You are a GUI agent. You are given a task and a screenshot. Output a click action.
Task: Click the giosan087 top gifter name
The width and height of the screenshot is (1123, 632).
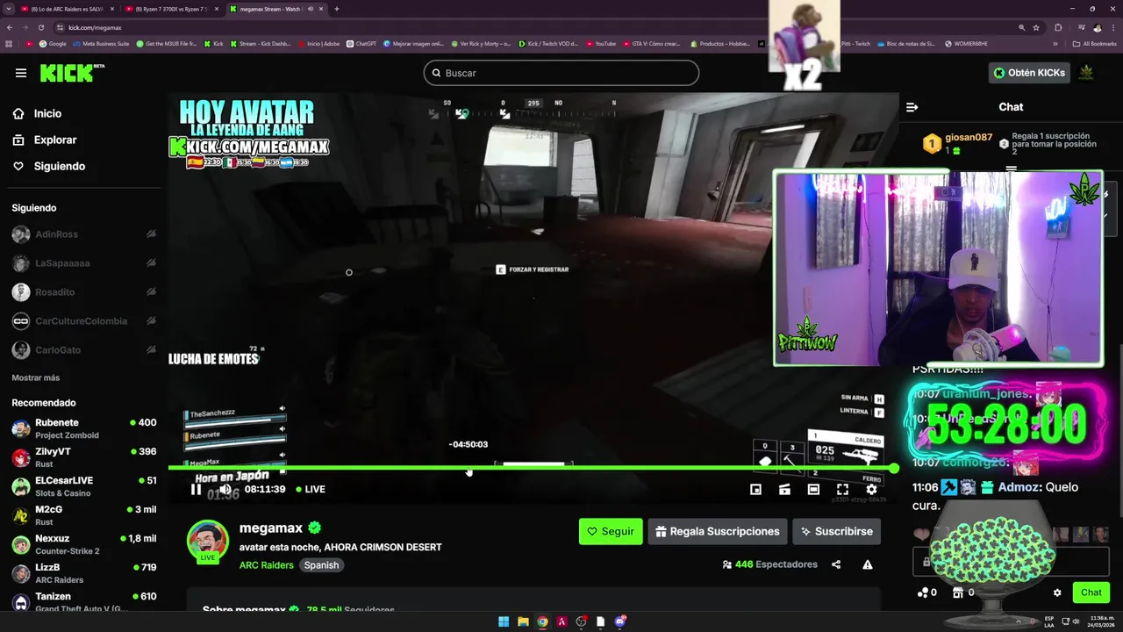click(969, 138)
